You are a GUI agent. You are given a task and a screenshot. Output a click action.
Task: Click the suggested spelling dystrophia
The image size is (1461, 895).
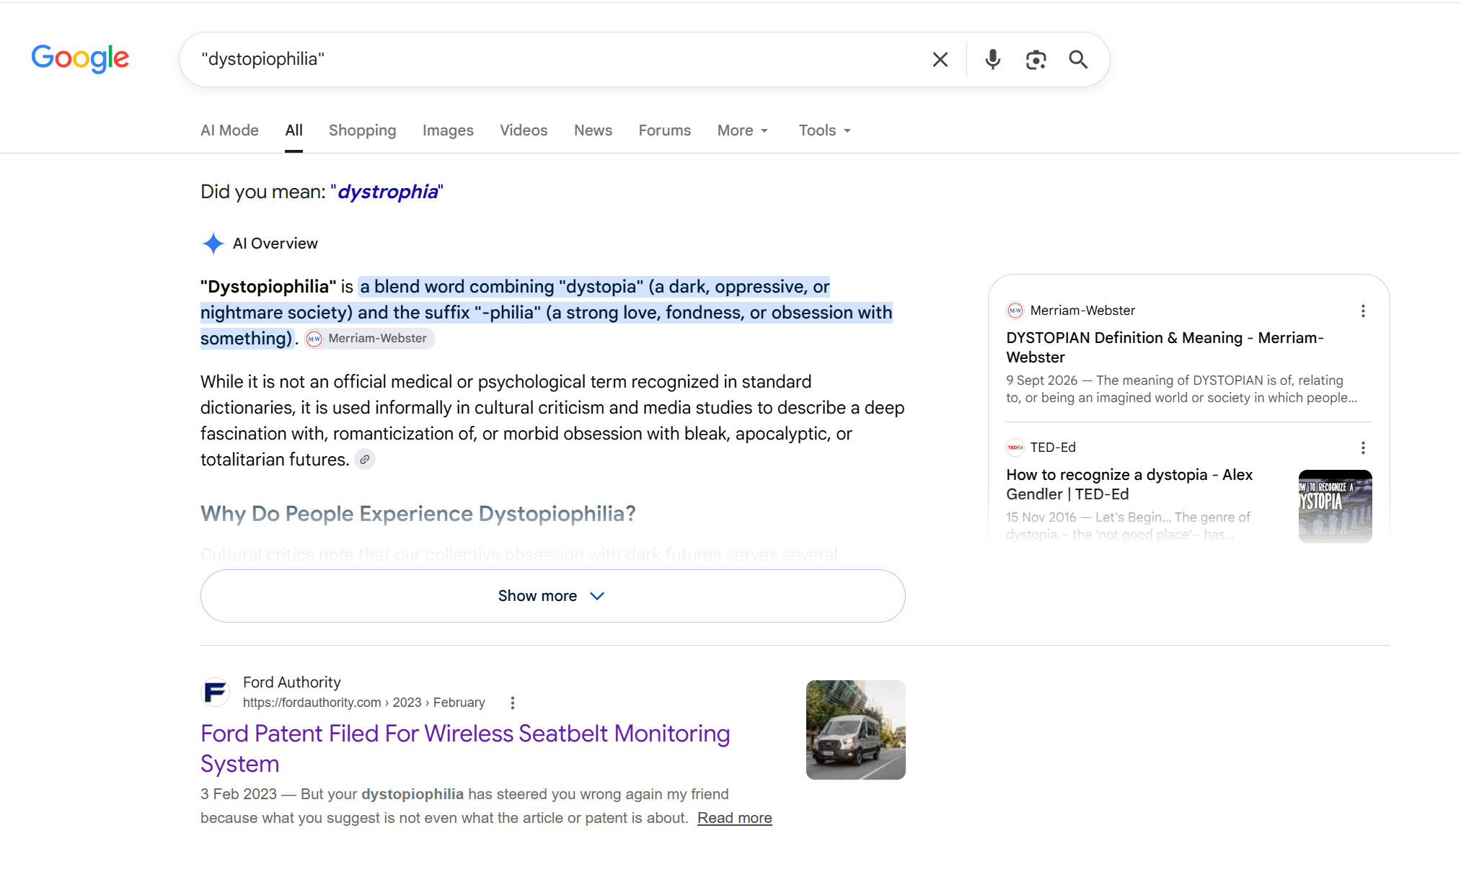point(388,192)
